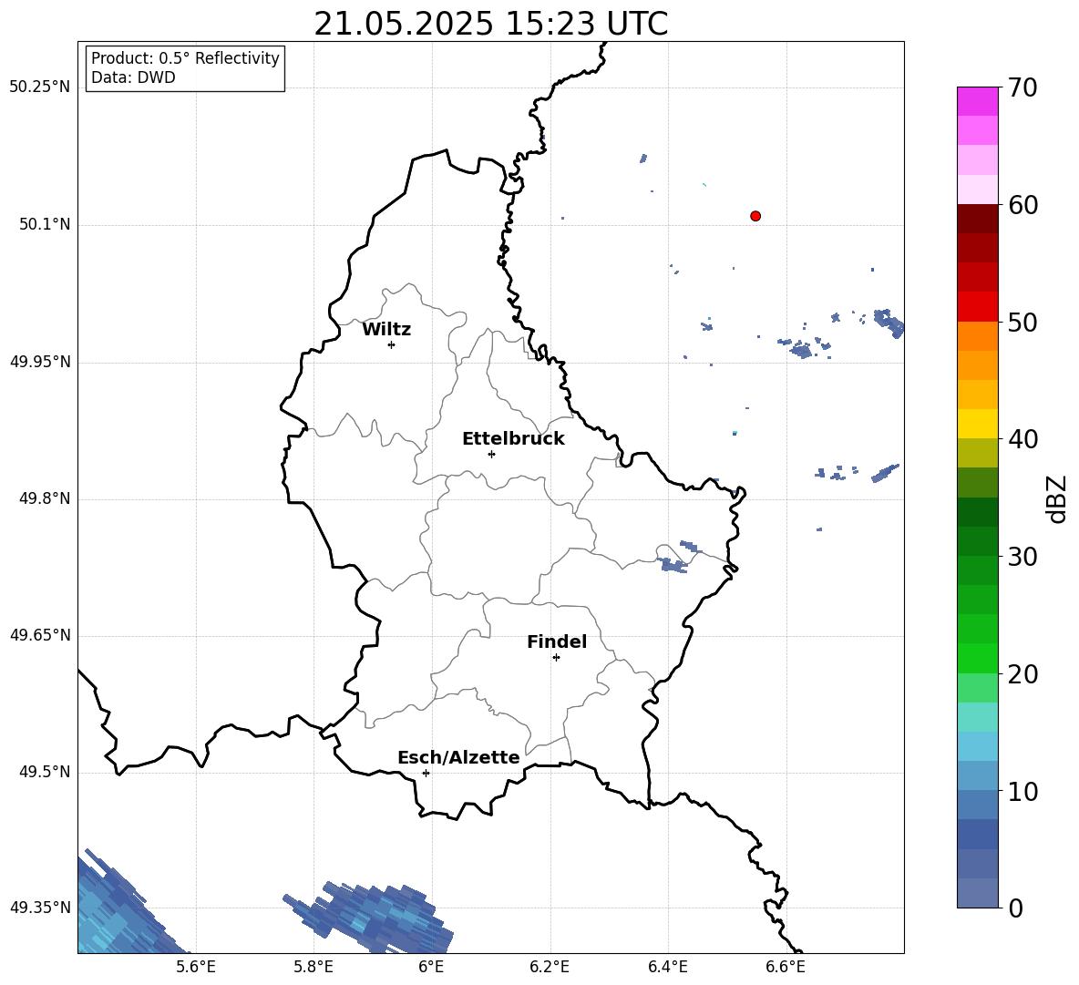Viewport: 1079px width, 985px height.
Task: Click the Wiltz station cross marker
Action: coord(391,344)
